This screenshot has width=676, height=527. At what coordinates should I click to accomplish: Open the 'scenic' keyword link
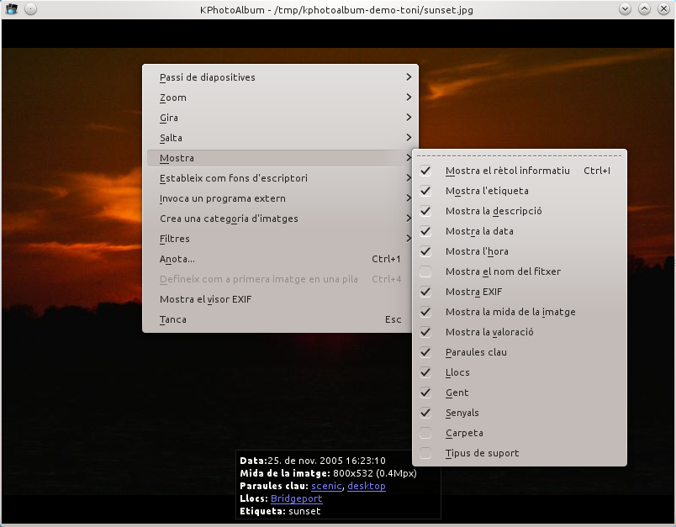[326, 486]
